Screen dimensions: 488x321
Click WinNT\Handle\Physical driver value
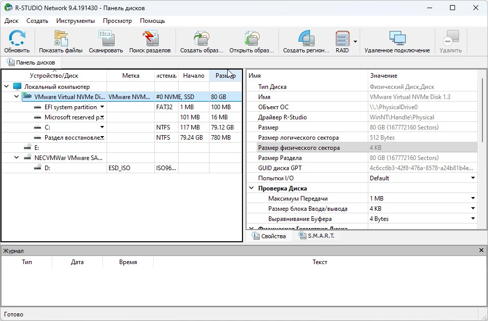402,117
